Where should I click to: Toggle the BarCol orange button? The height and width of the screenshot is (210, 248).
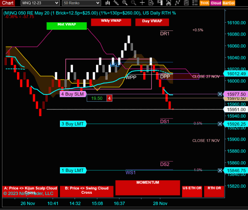229,3
